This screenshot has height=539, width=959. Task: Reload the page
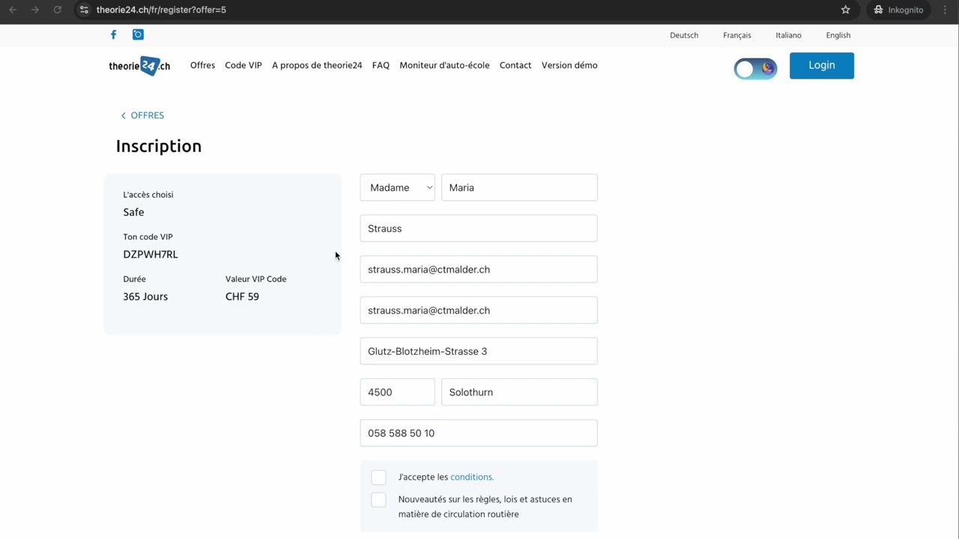58,10
